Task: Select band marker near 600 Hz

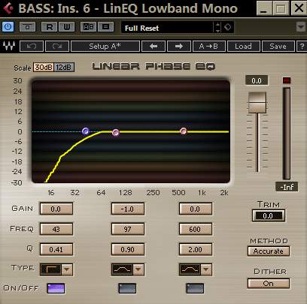Action: pyautogui.click(x=184, y=131)
